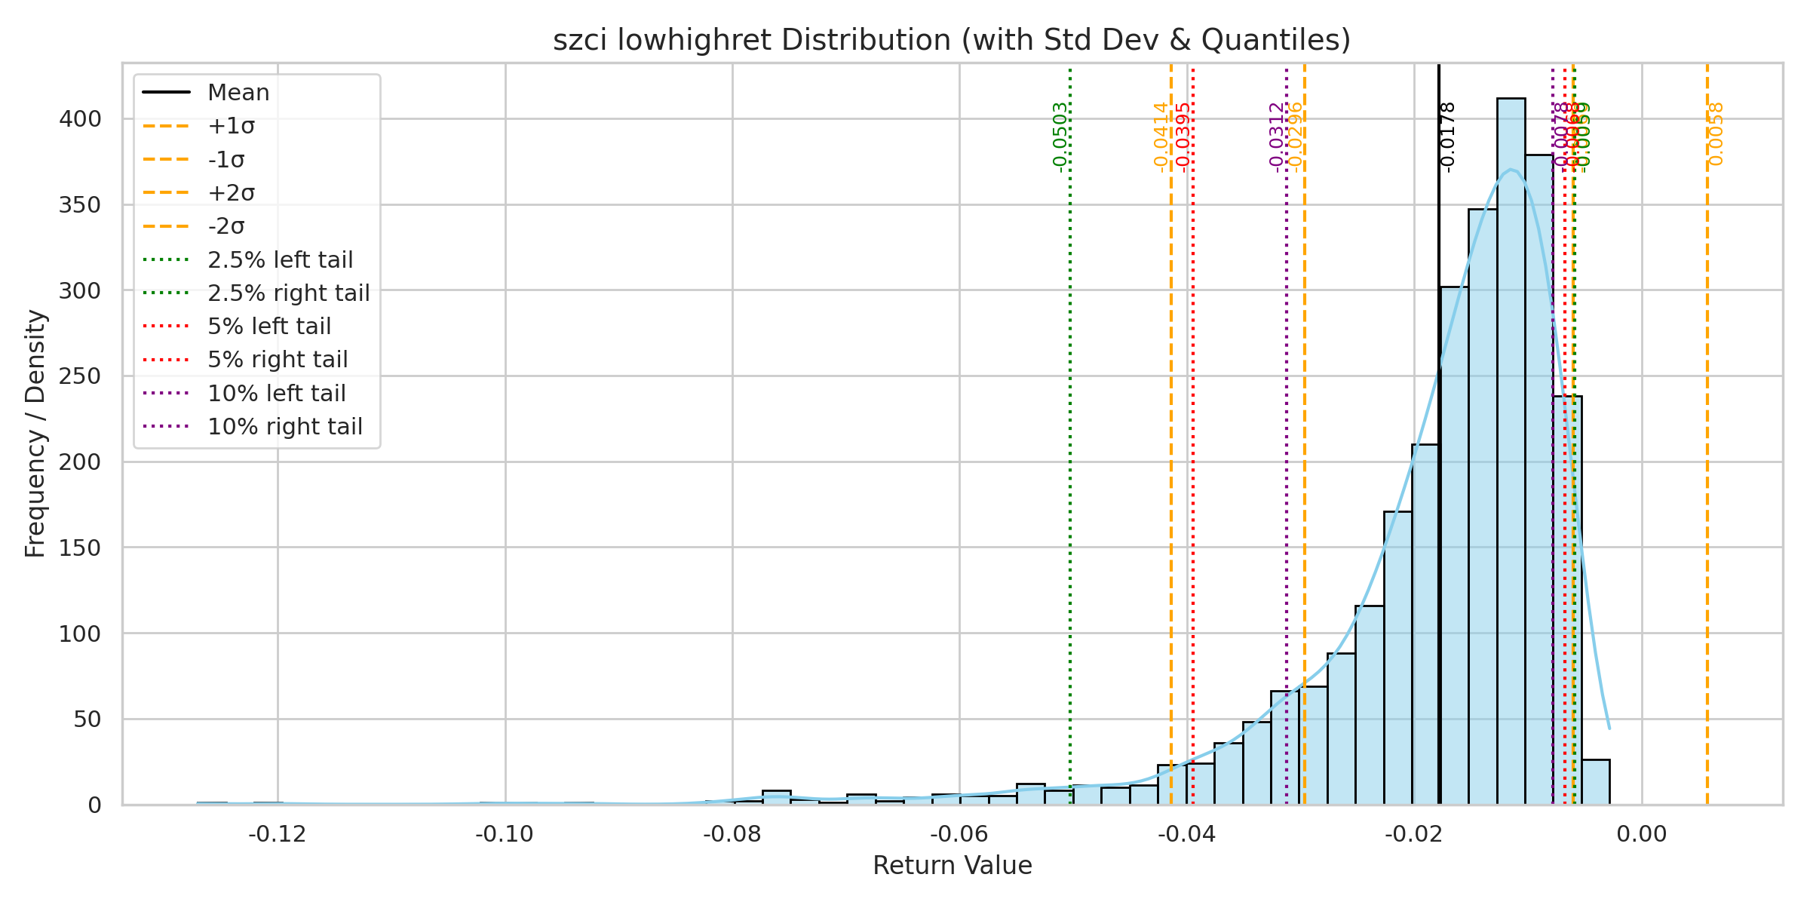
Task: Click the 2.5% left tail legend entry
Action: coord(280,260)
